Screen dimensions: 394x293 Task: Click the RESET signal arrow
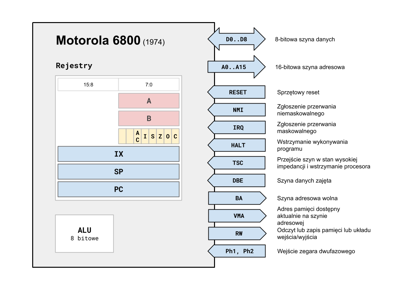(x=238, y=92)
